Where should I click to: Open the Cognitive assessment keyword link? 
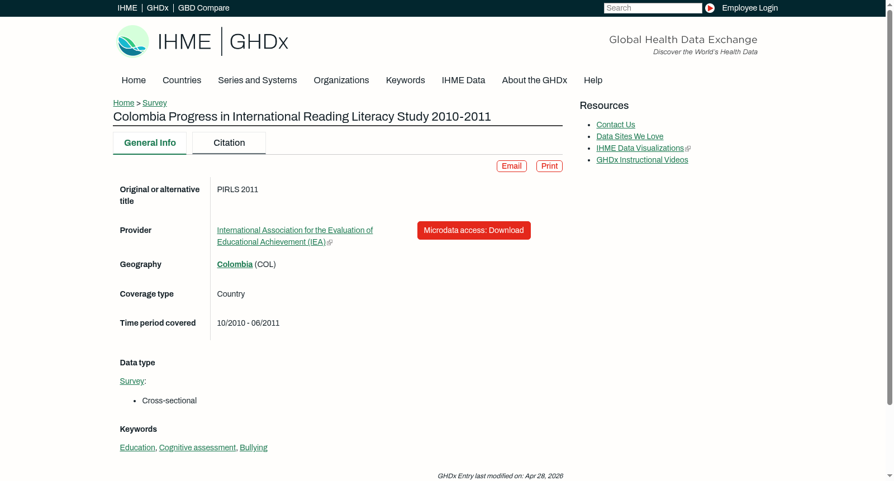pos(197,447)
